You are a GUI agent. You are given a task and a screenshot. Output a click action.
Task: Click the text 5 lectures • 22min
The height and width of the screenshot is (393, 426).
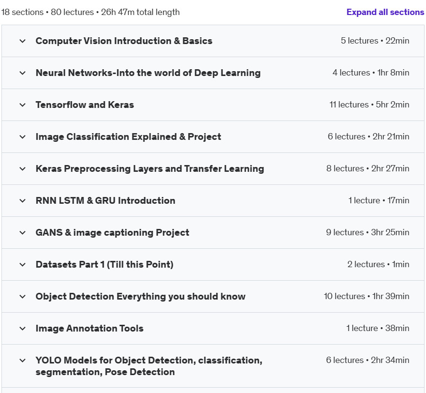(x=375, y=41)
